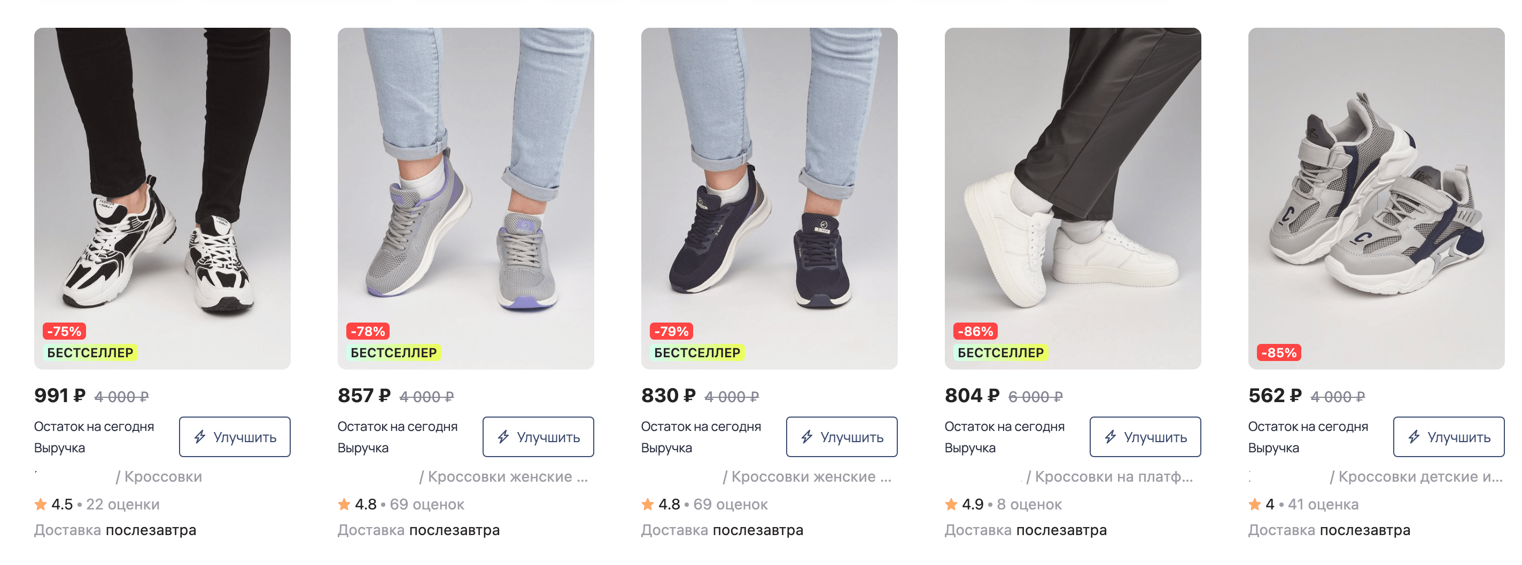Image resolution: width=1522 pixels, height=565 pixels.
Task: Open the gray-purple sneakers product photo
Action: [x=465, y=177]
